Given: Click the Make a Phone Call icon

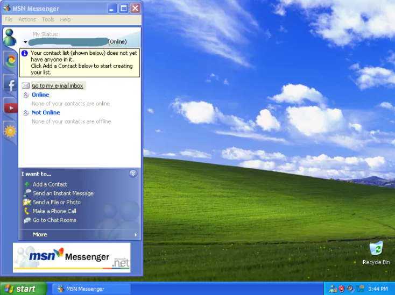Looking at the screenshot, I should [x=26, y=211].
